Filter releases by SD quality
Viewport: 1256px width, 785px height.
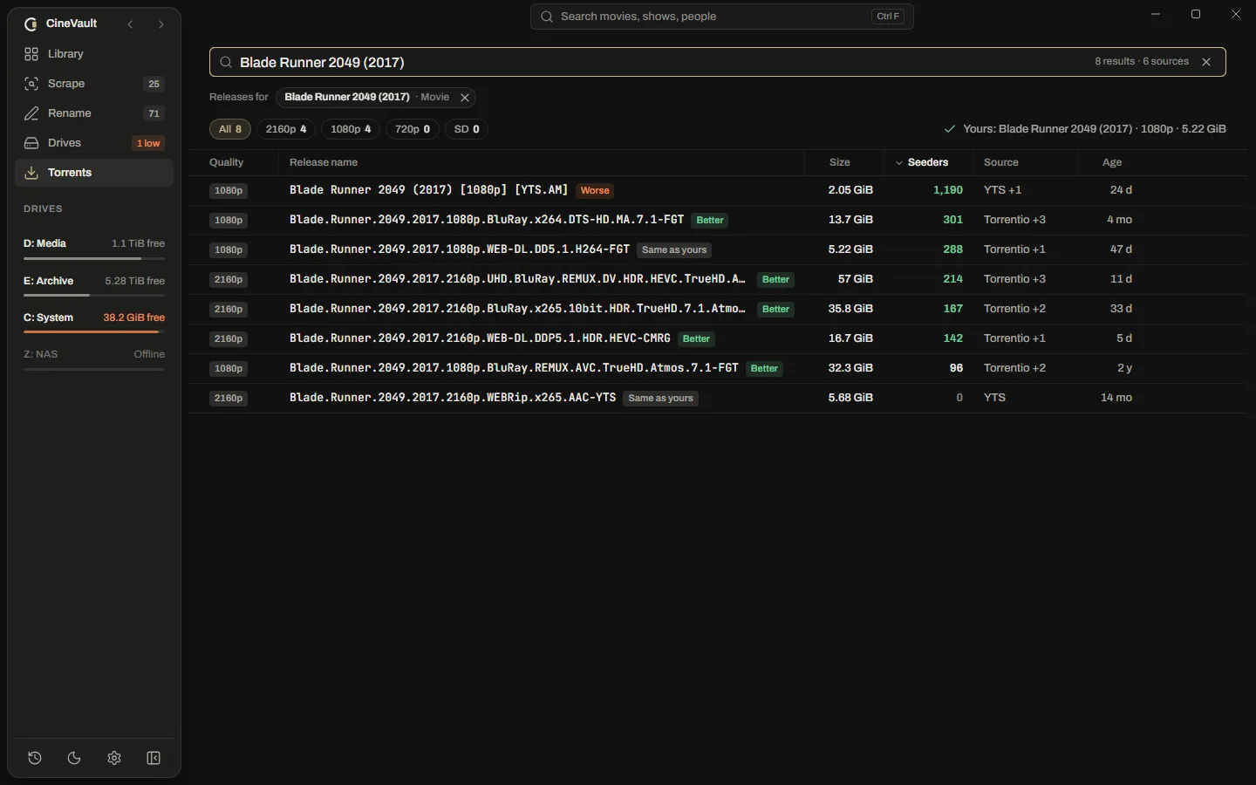coord(467,129)
